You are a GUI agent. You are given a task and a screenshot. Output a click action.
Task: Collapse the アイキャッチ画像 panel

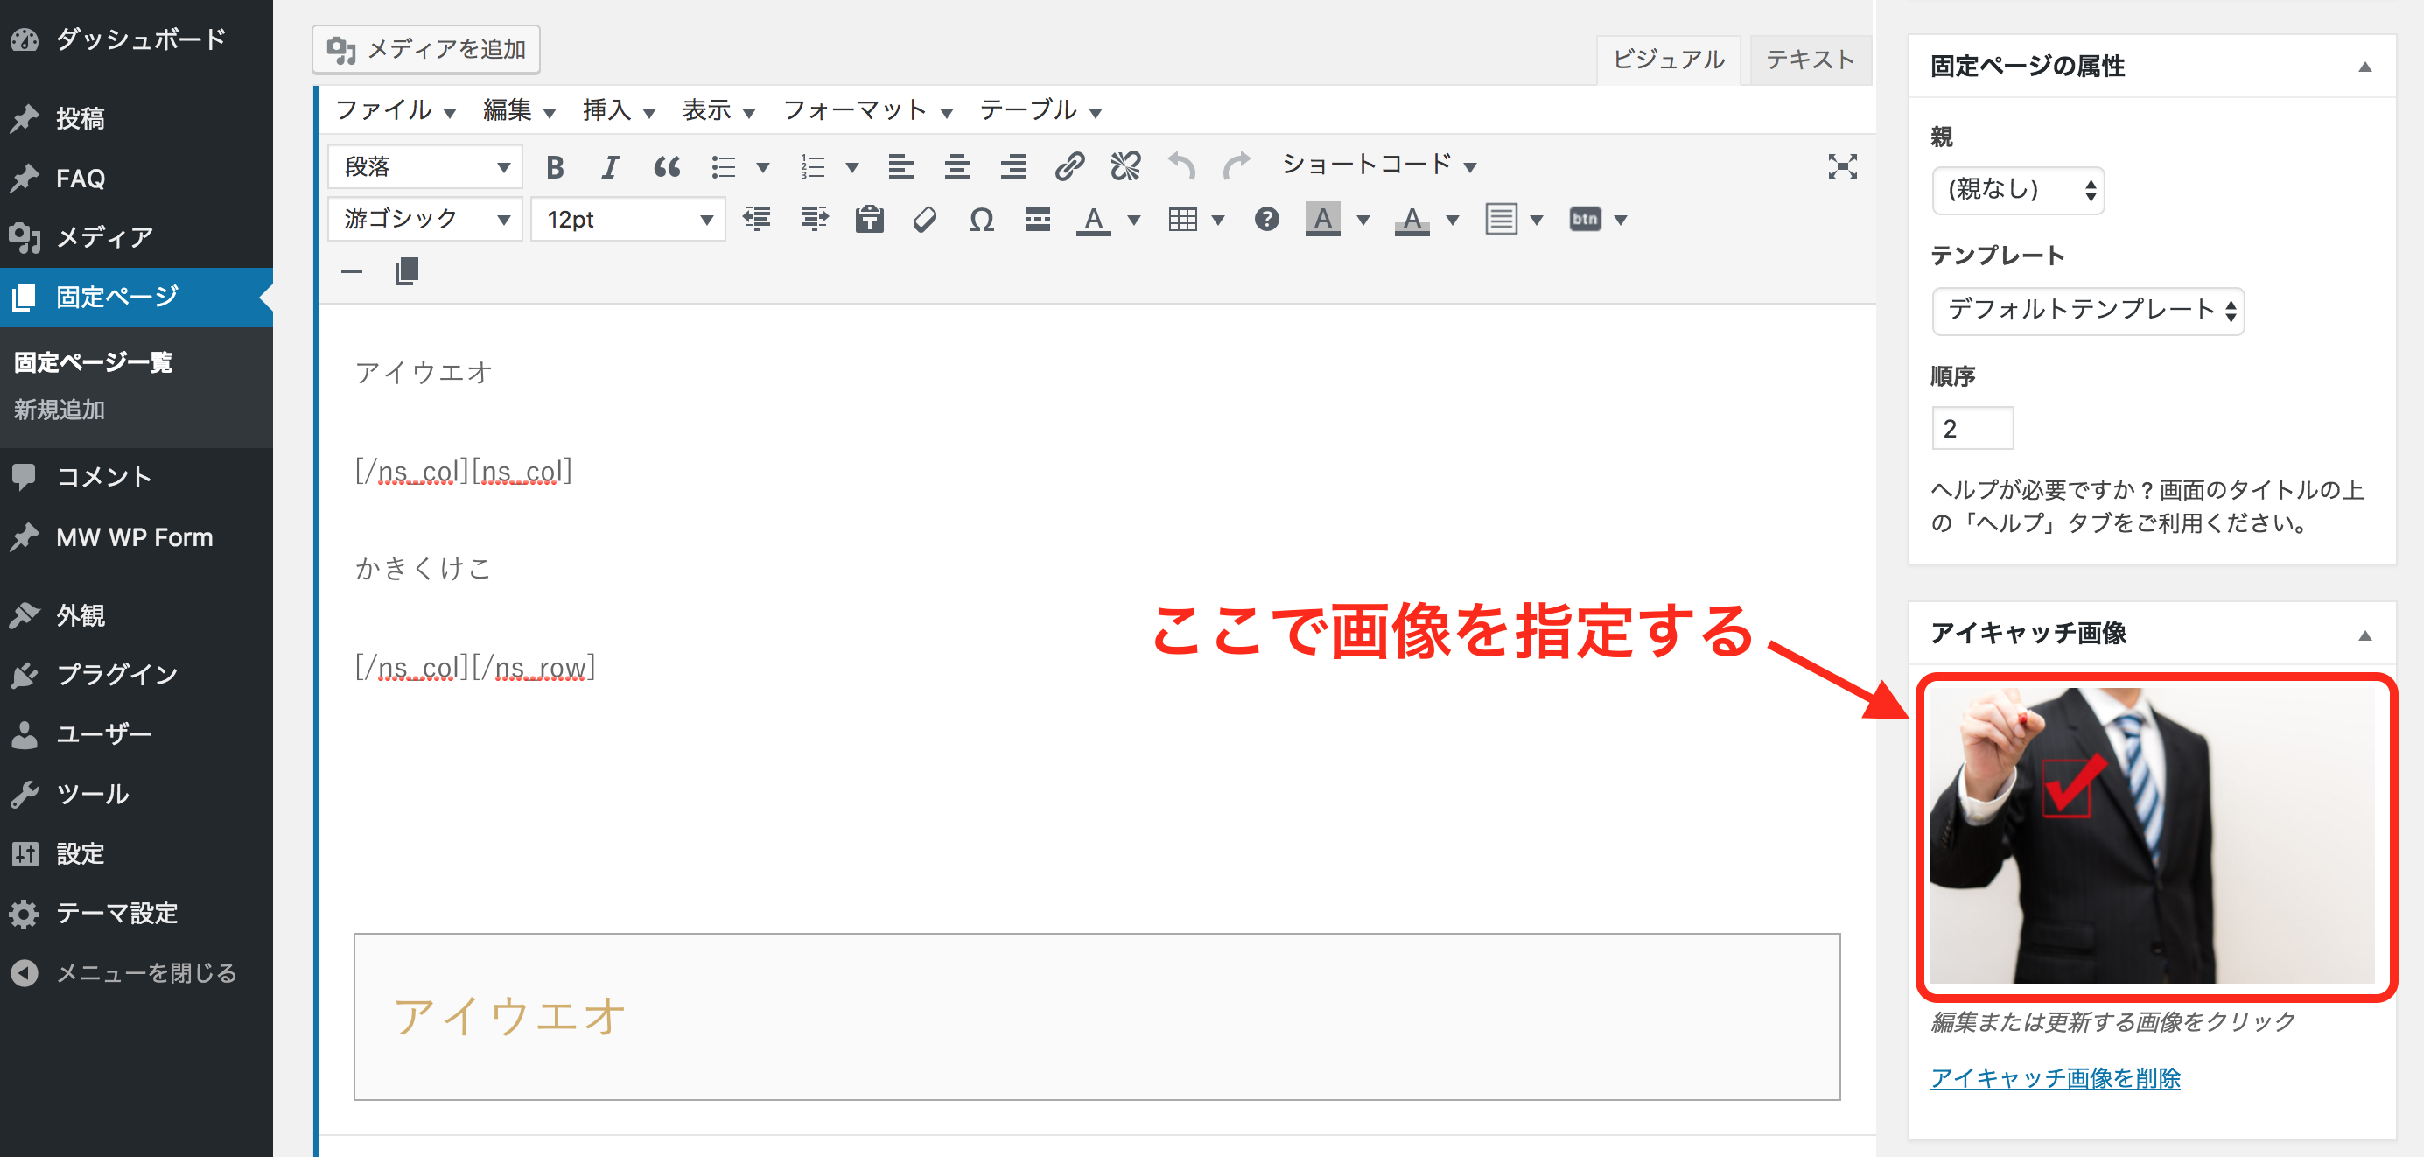click(2364, 635)
